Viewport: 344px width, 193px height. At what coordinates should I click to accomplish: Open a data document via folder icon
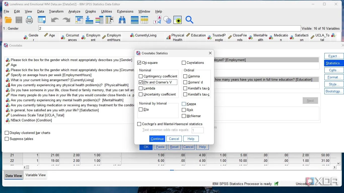(x=8, y=20)
